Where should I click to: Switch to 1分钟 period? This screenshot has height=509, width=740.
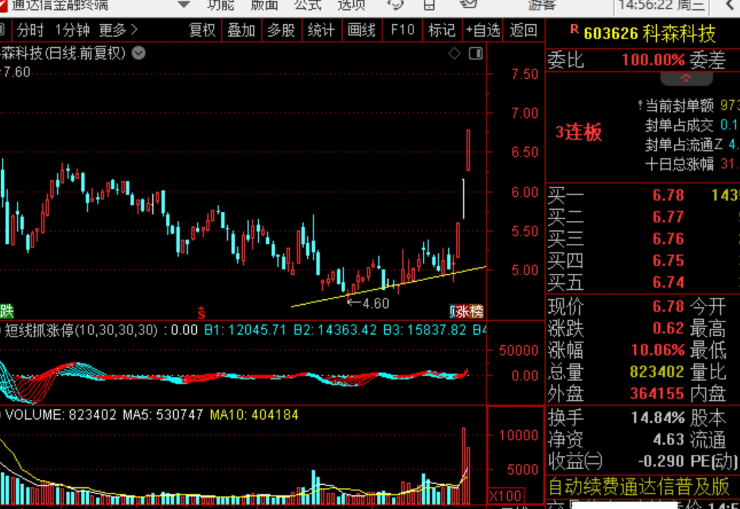(72, 30)
